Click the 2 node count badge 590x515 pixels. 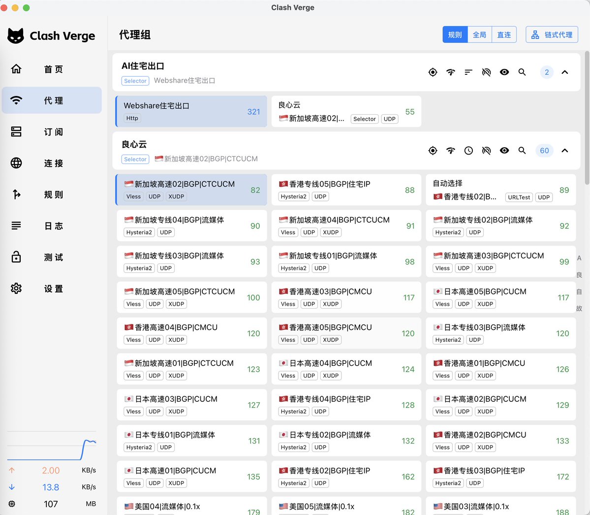[547, 72]
